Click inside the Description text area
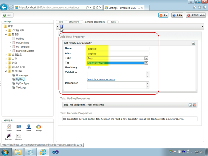 point(116,85)
